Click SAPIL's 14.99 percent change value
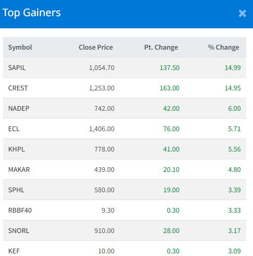Screen dimensions: 253x256 tap(233, 67)
